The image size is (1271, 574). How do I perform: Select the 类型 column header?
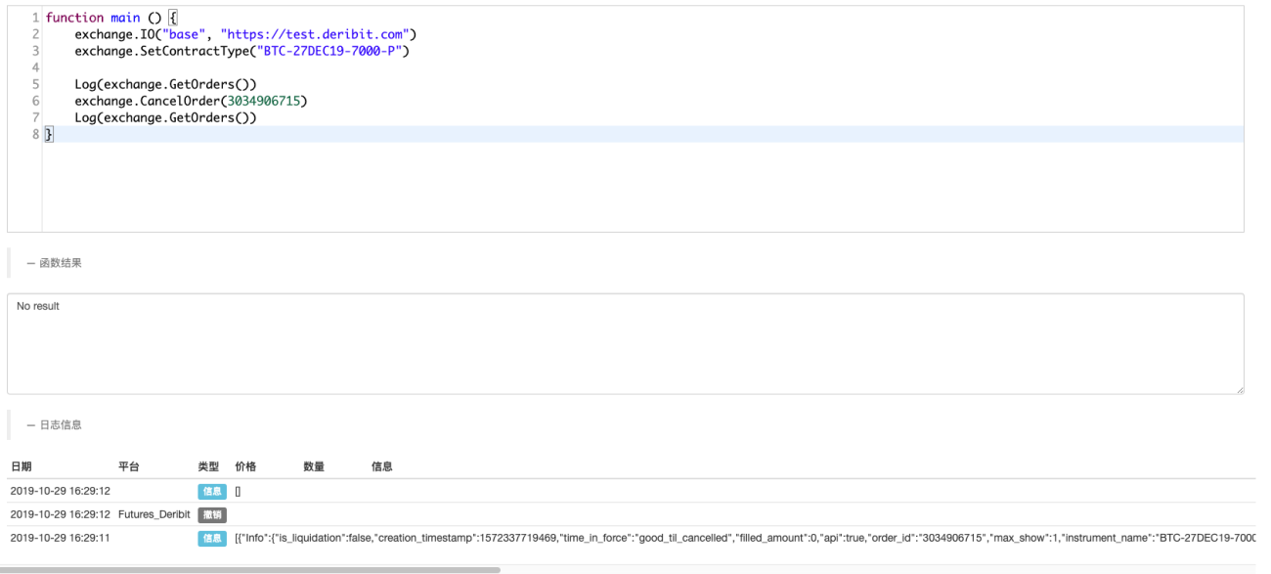coord(208,466)
